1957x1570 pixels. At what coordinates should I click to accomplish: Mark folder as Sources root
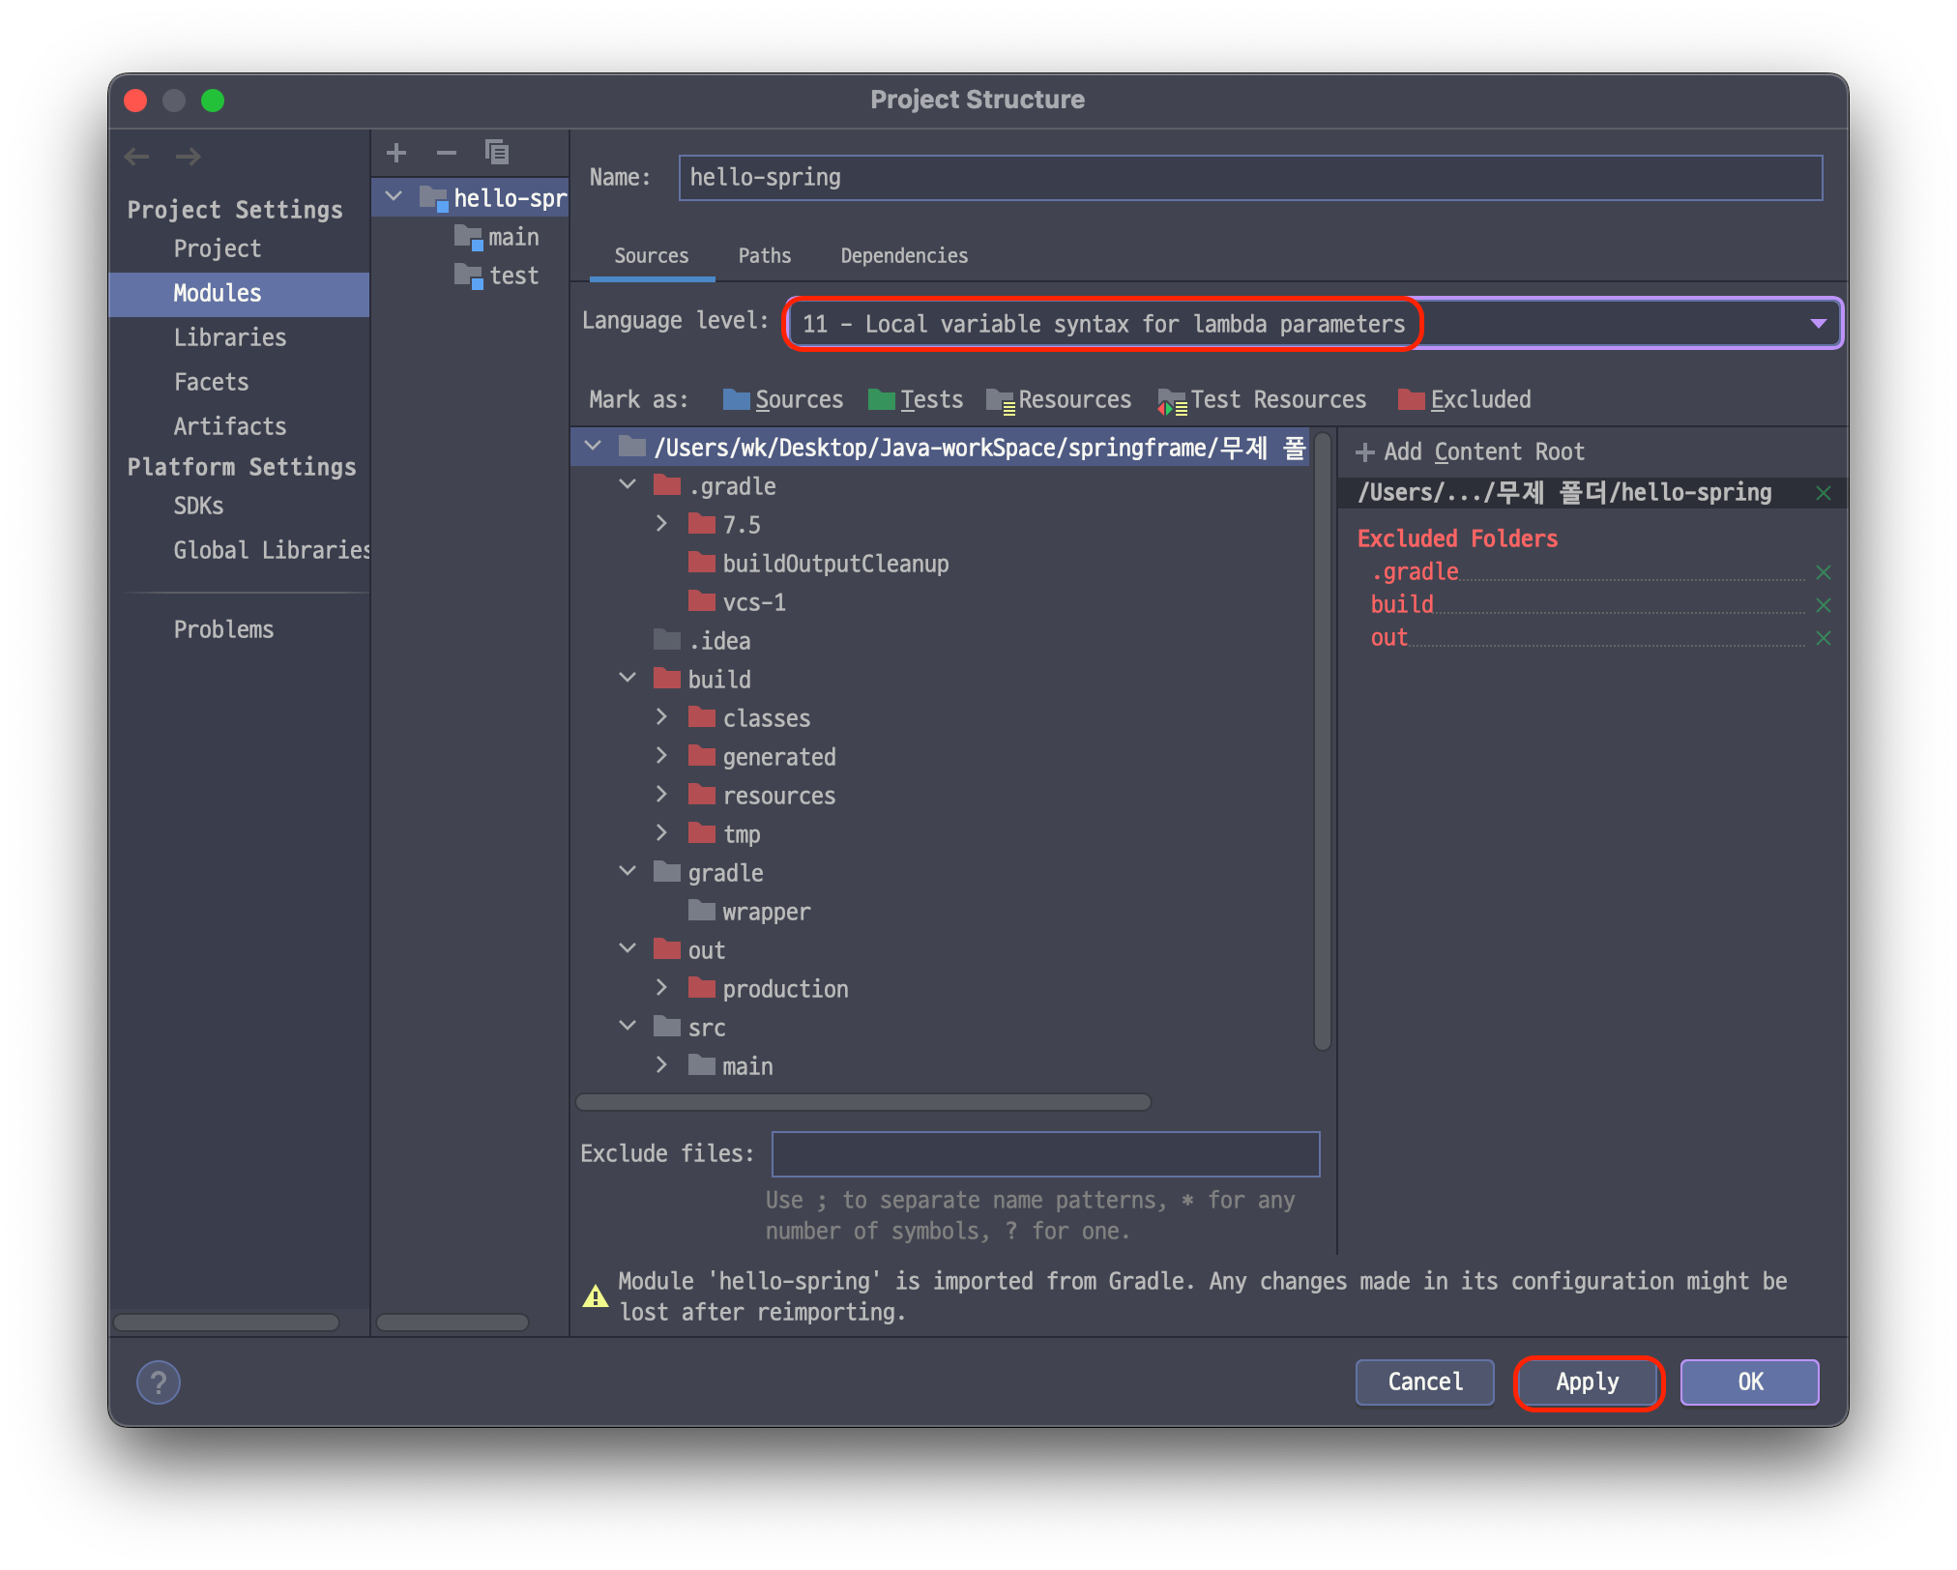[783, 399]
